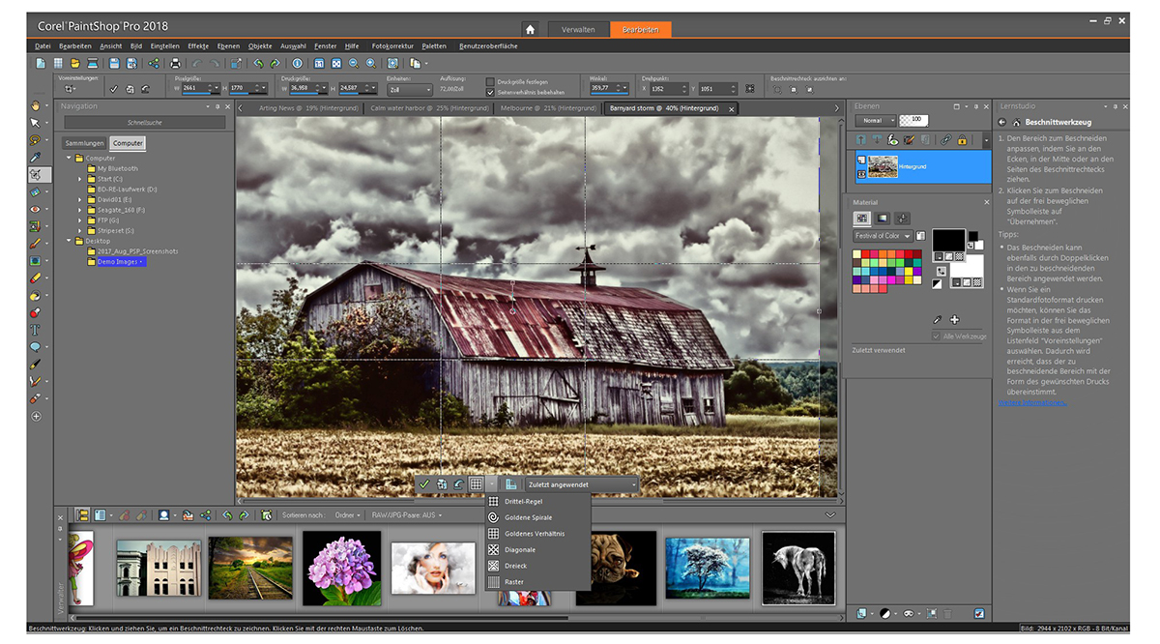Select the Red Eye tool
The height and width of the screenshot is (644, 1160).
pos(36,209)
